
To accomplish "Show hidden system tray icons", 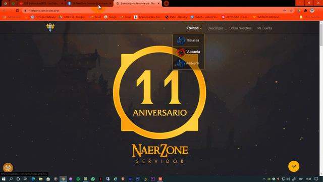I will (x=264, y=179).
